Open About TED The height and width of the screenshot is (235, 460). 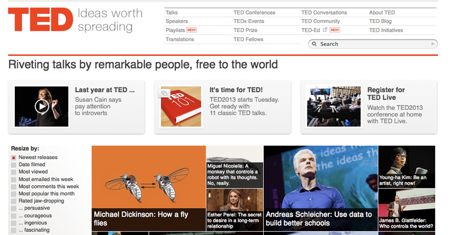[x=382, y=12]
